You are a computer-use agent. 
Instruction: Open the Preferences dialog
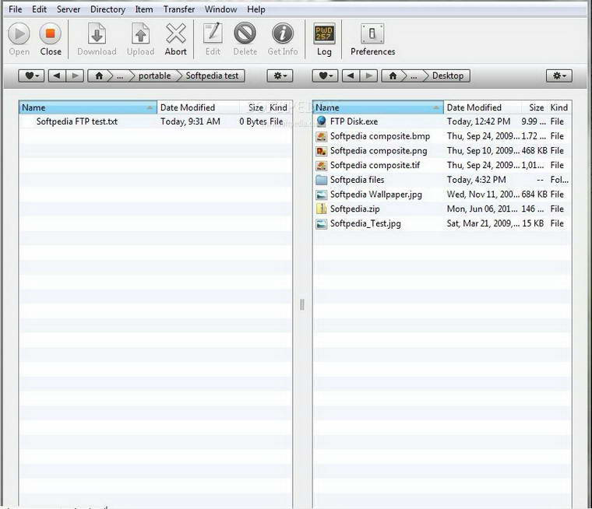pyautogui.click(x=372, y=34)
